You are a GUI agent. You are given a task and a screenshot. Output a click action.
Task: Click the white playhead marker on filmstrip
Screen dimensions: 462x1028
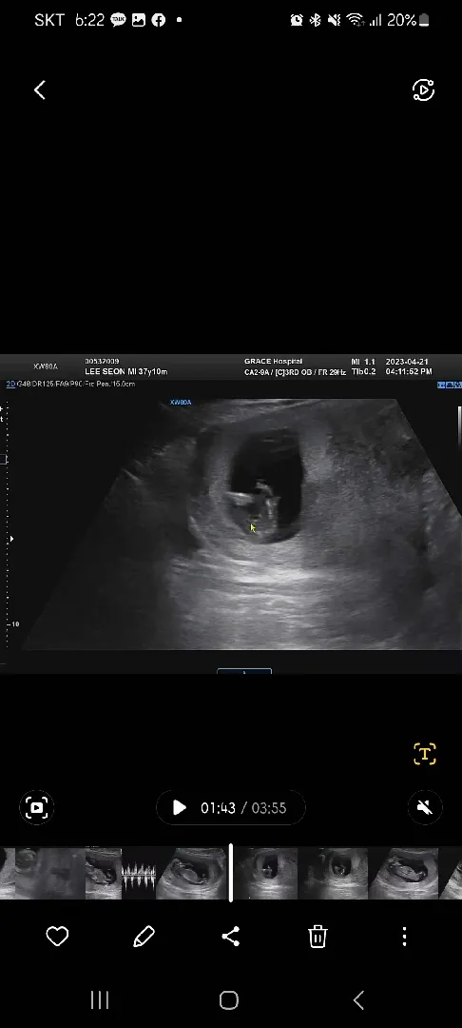click(231, 873)
